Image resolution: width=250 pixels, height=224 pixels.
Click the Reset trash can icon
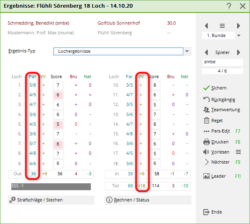tap(207, 120)
